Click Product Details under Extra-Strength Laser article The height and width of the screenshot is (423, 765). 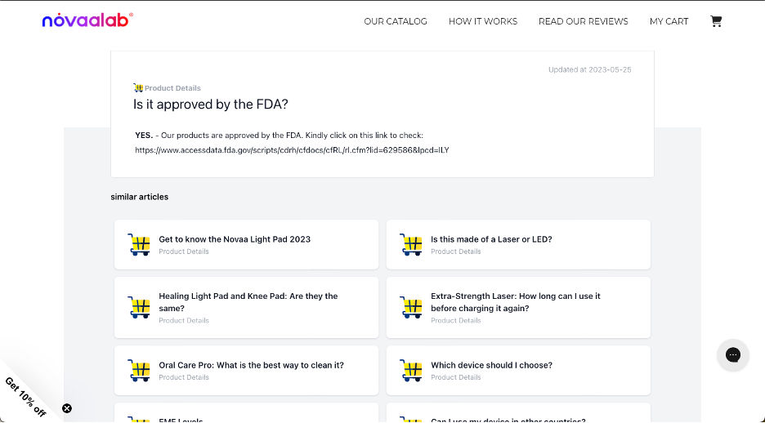coord(456,321)
